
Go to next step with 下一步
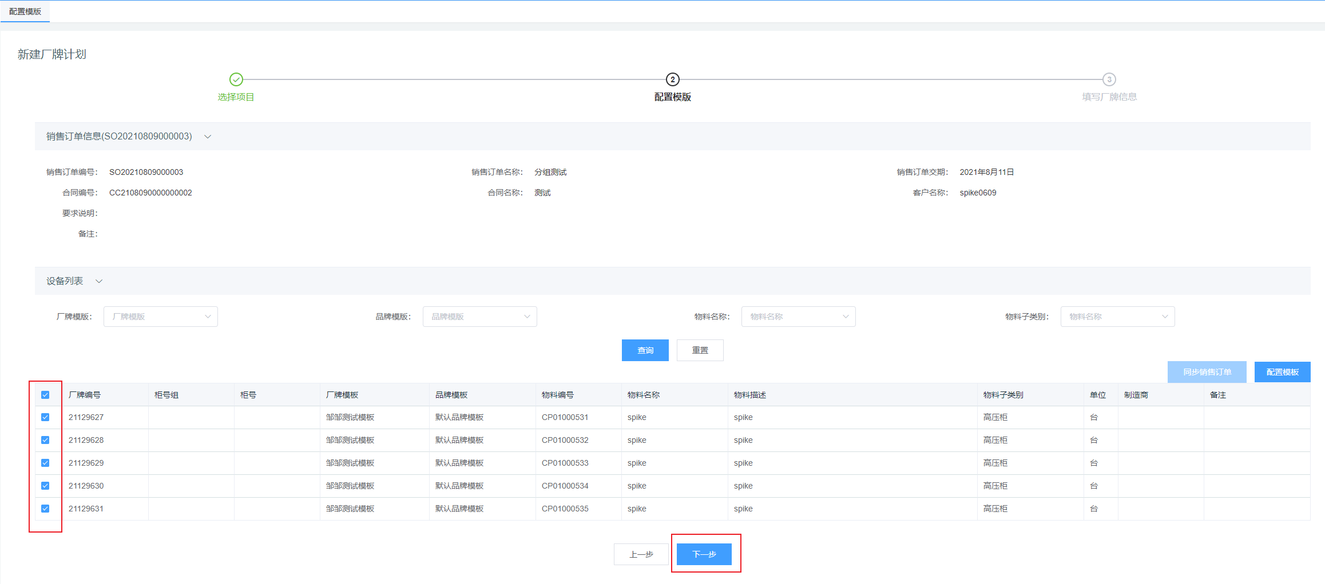coord(704,554)
